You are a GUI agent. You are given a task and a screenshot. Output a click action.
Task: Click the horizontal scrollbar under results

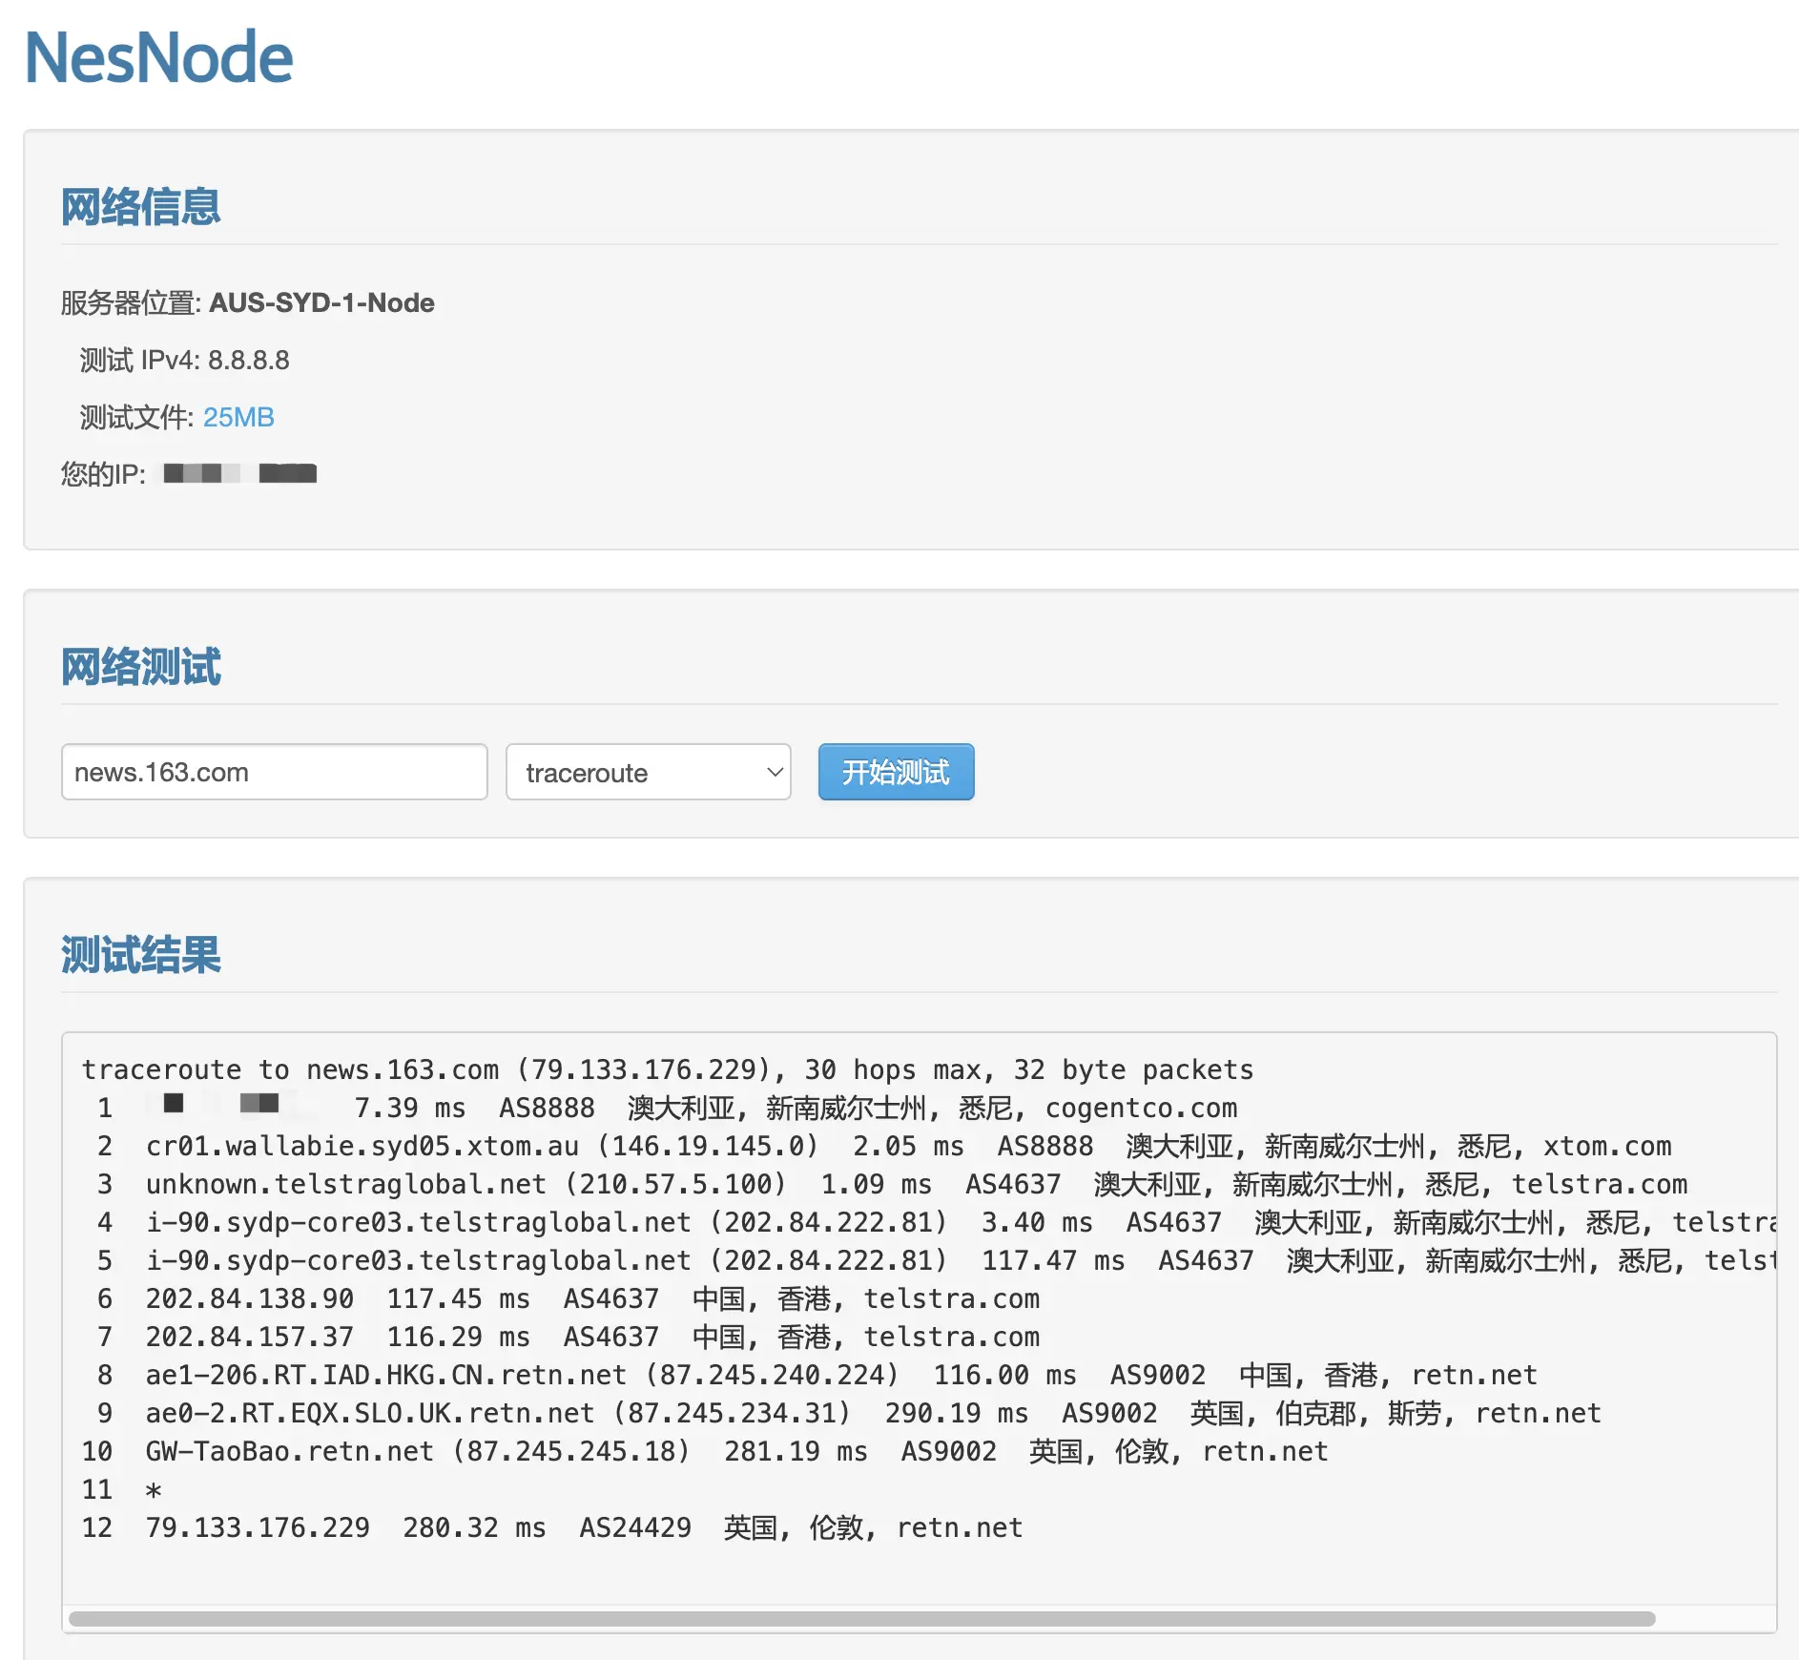click(x=862, y=1619)
